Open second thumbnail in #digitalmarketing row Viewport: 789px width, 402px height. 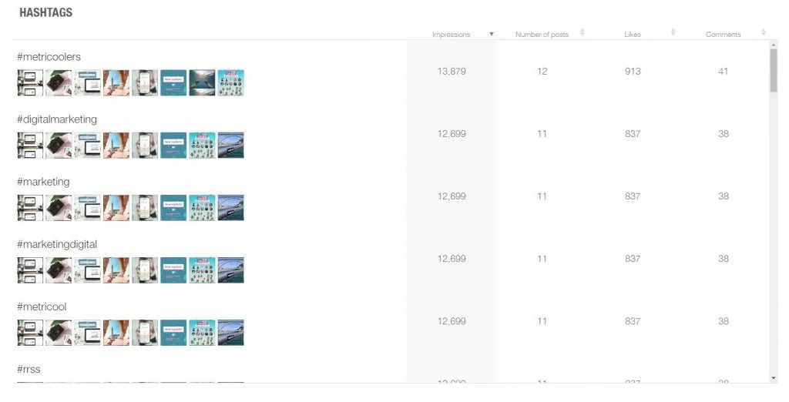pyautogui.click(x=59, y=145)
